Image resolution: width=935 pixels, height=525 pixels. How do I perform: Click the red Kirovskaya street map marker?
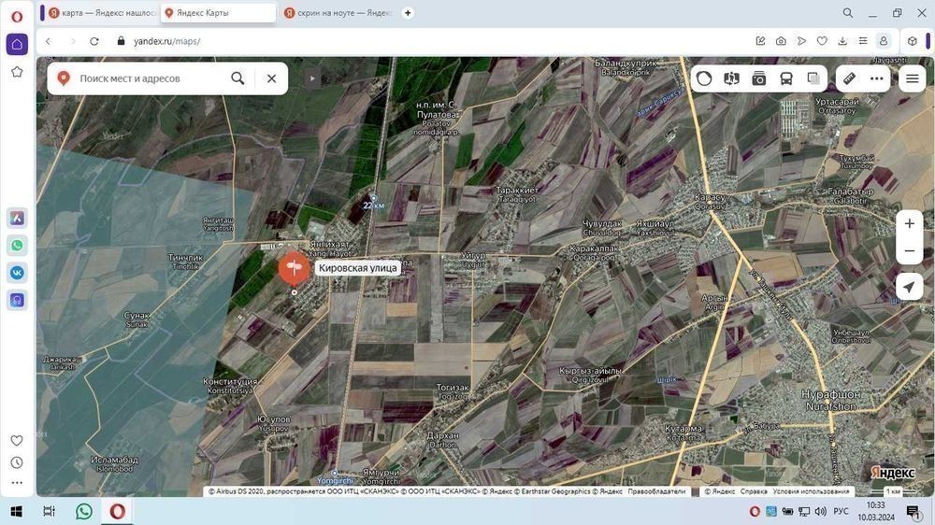click(294, 269)
